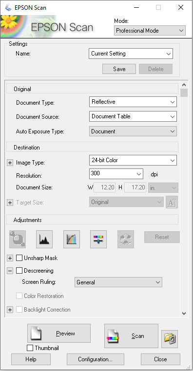Open the Image Adjustment sliders tool
Image resolution: width=193 pixels, height=371 pixels.
pyautogui.click(x=98, y=239)
